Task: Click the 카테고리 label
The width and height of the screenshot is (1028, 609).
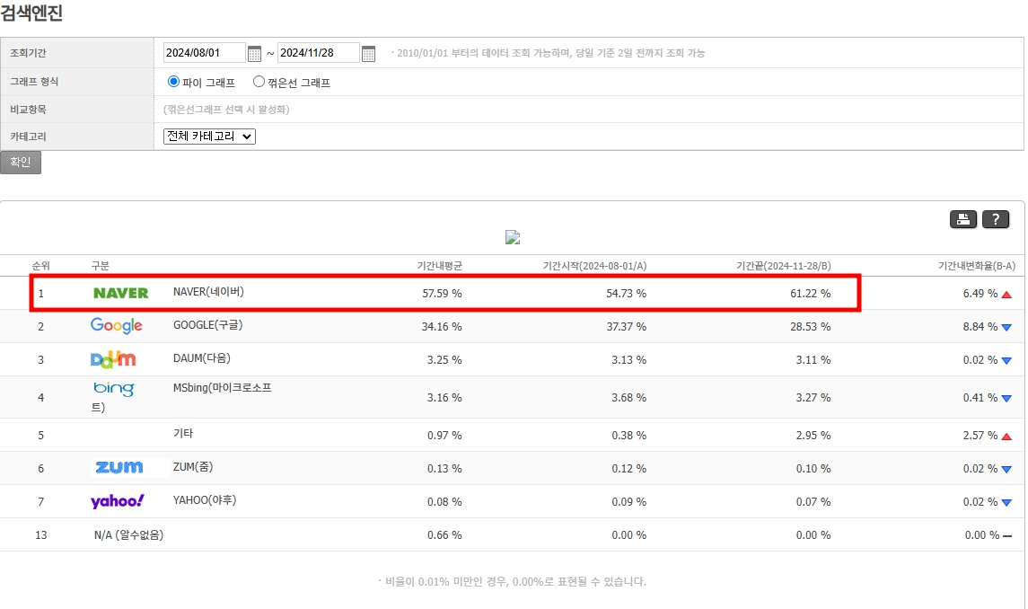Action: 28,137
